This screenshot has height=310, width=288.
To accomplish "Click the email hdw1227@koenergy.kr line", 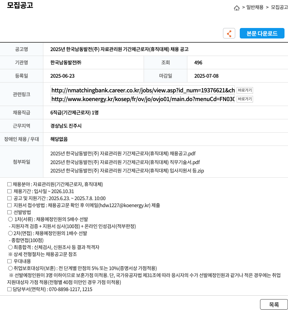I will 84,205.
